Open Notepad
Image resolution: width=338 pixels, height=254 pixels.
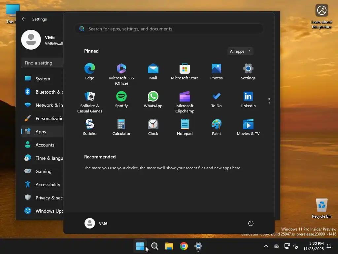point(185,127)
